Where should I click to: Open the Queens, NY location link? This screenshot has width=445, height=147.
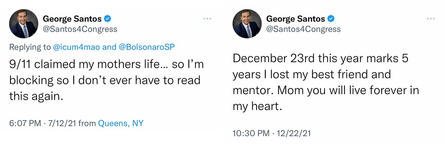[121, 123]
